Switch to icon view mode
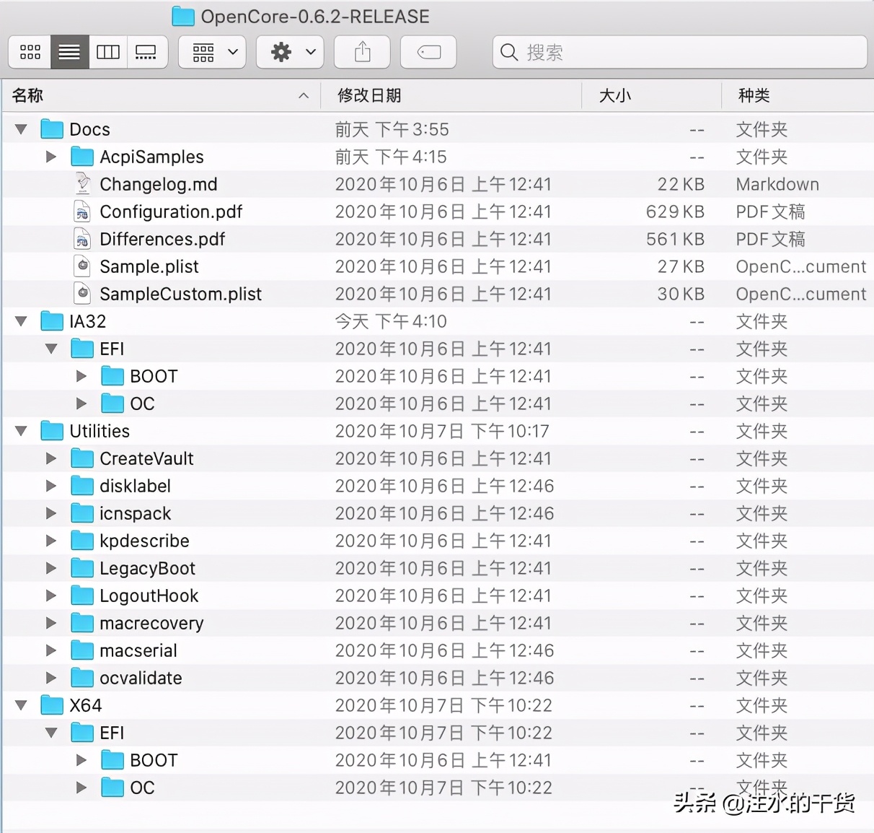Viewport: 874px width, 833px height. [30, 51]
